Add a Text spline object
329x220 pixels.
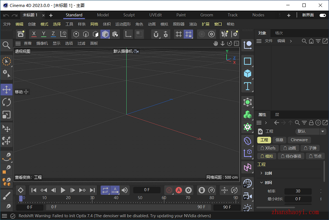coord(248,86)
